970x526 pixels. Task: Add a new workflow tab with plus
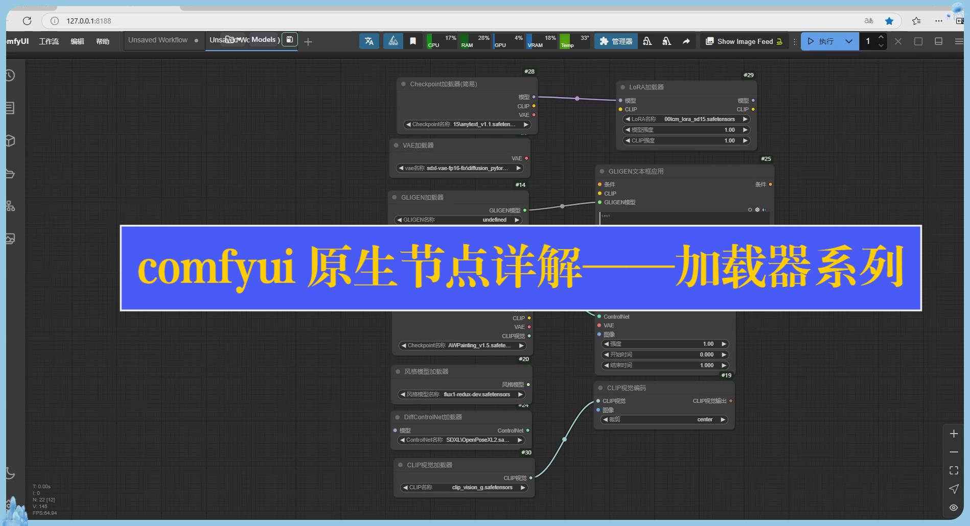(x=308, y=42)
